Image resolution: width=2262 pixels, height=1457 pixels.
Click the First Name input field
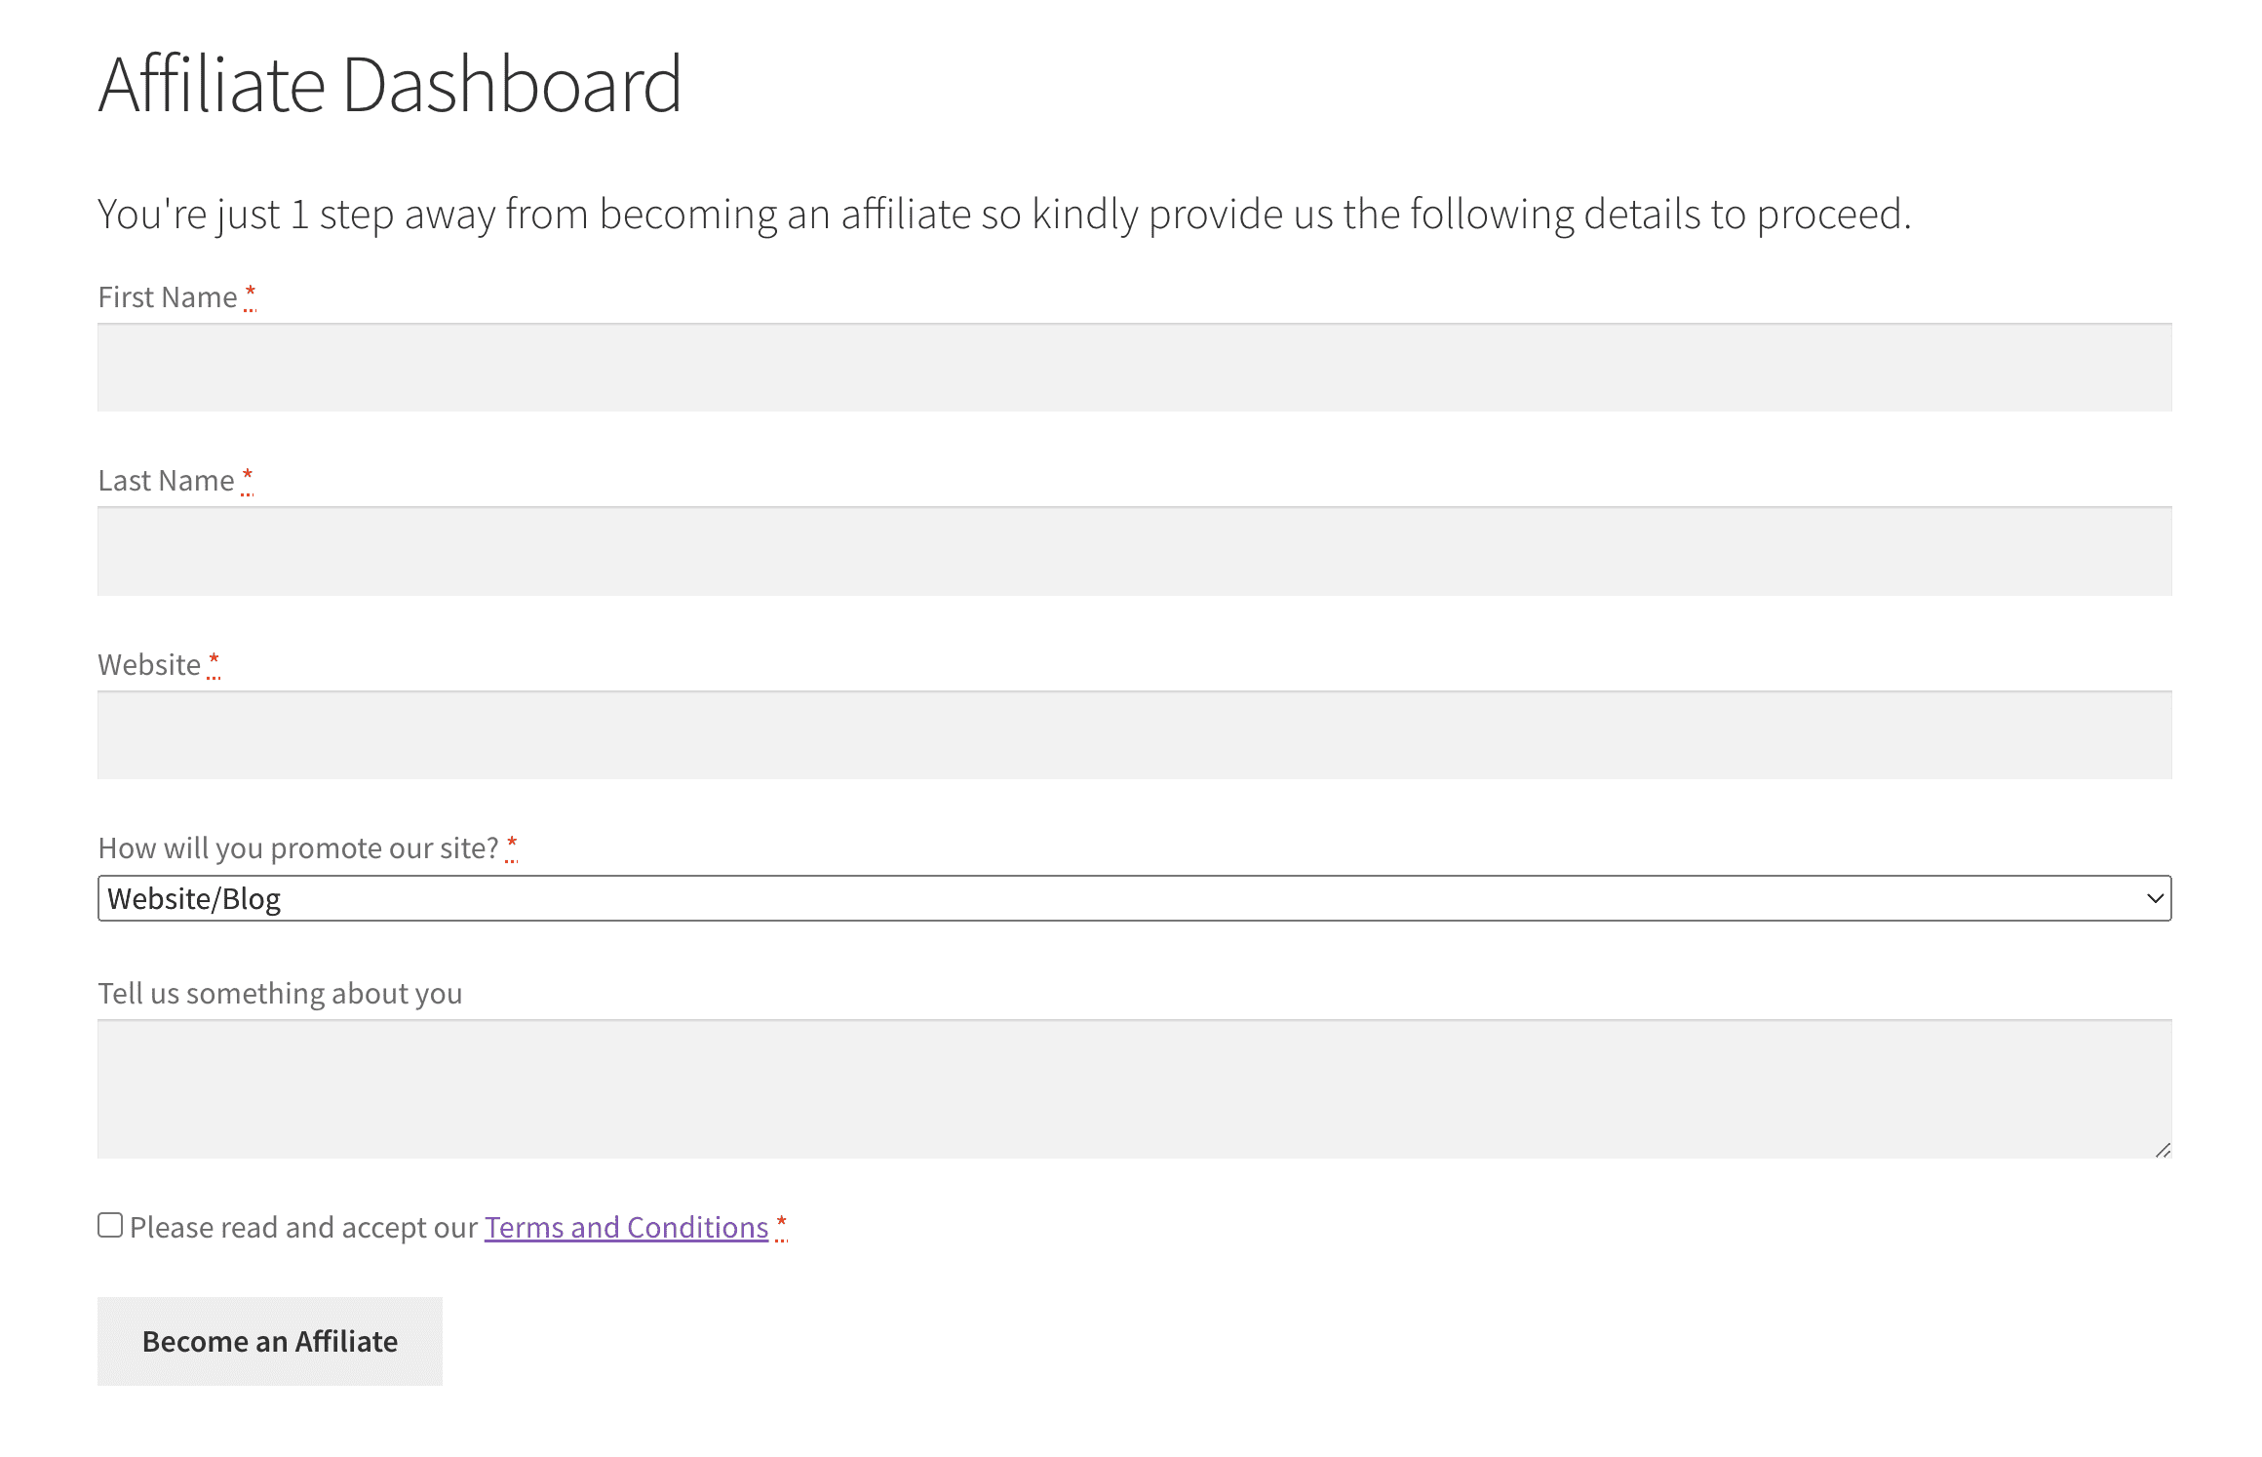click(1134, 368)
